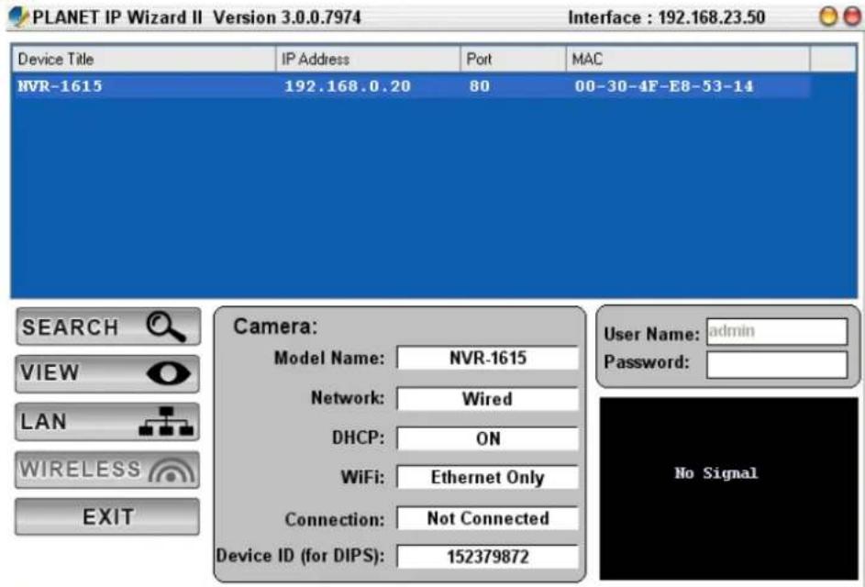The height and width of the screenshot is (587, 865).
Task: Click the No Signal preview panel
Action: coord(728,488)
